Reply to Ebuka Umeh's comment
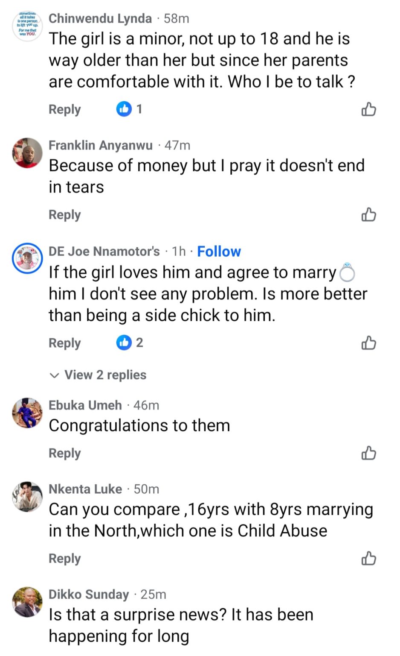Image resolution: width=400 pixels, height=656 pixels. tap(64, 453)
